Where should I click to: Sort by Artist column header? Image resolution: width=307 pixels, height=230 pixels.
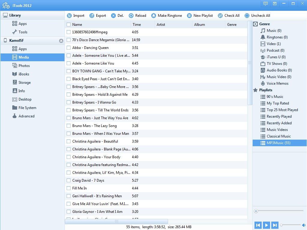(173, 25)
